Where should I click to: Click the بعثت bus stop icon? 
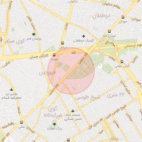tap(54, 55)
